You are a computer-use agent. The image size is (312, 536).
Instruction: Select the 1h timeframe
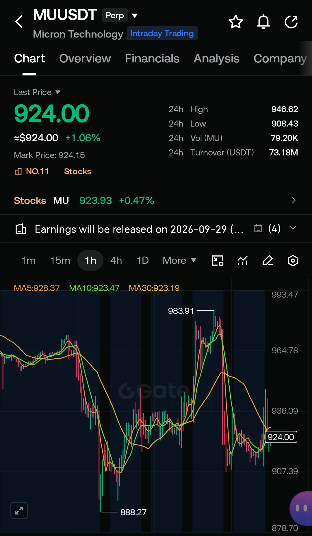(x=90, y=260)
